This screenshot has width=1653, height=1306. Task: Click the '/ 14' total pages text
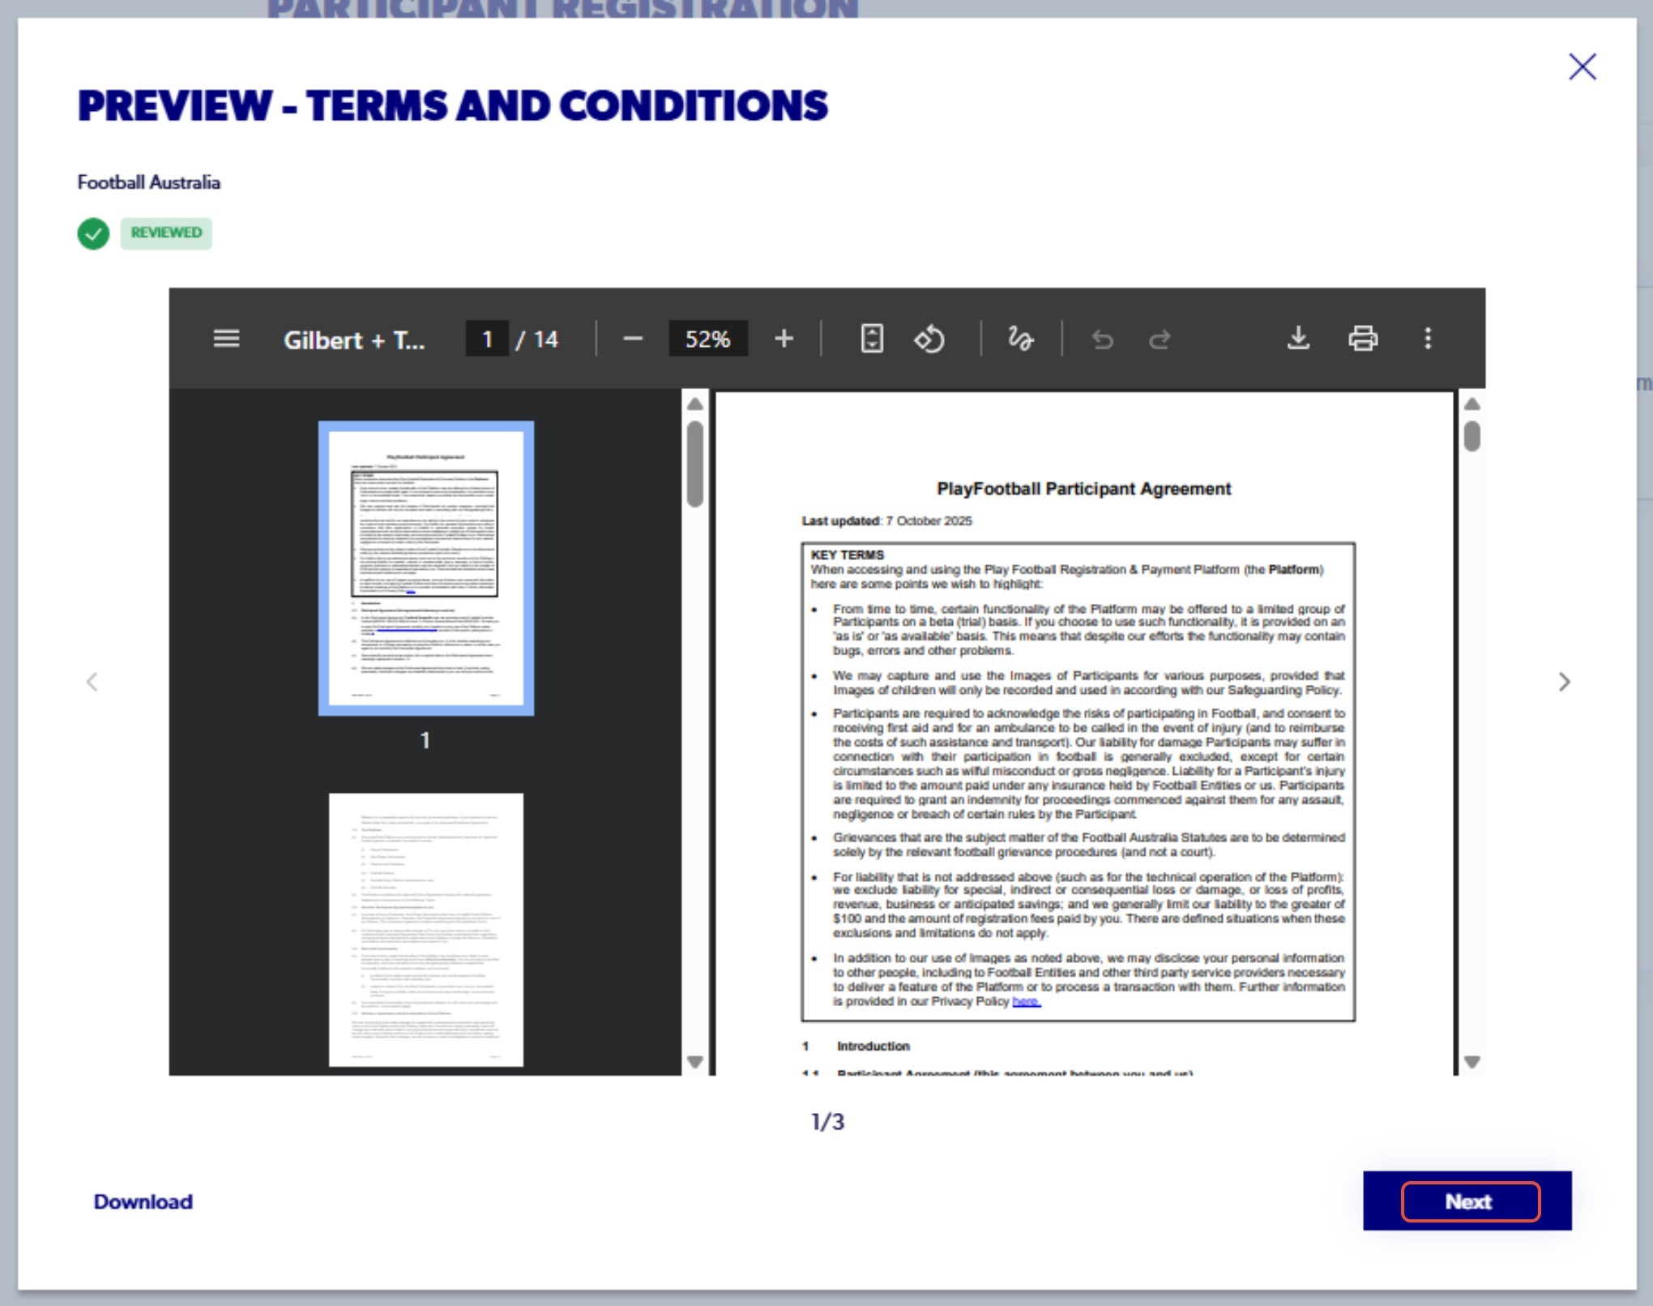pos(537,340)
